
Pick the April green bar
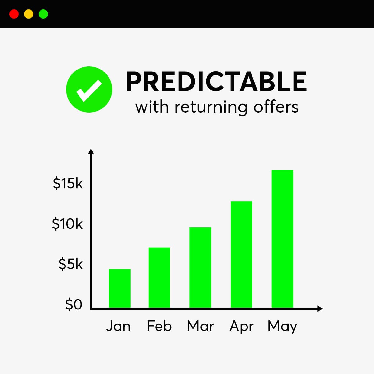241,254
